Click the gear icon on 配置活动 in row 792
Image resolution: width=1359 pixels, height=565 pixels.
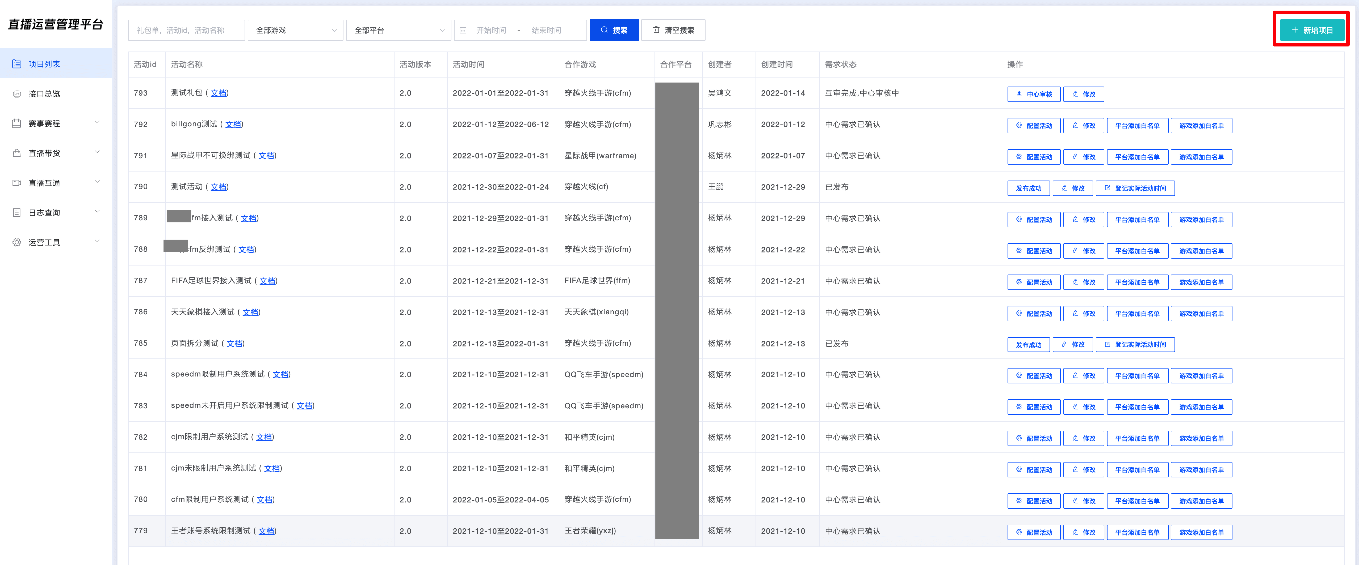[1019, 125]
